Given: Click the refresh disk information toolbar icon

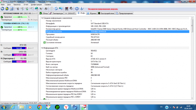Looking at the screenshot, I should coord(2,9).
